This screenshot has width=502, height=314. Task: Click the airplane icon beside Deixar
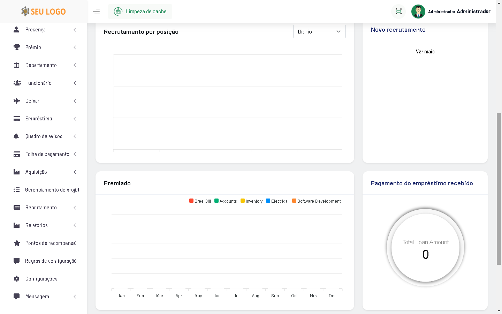click(16, 101)
